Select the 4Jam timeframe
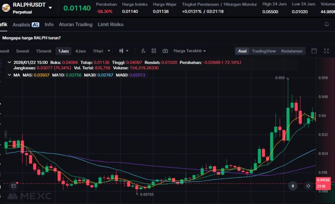The width and height of the screenshot is (335, 204). tap(80, 51)
